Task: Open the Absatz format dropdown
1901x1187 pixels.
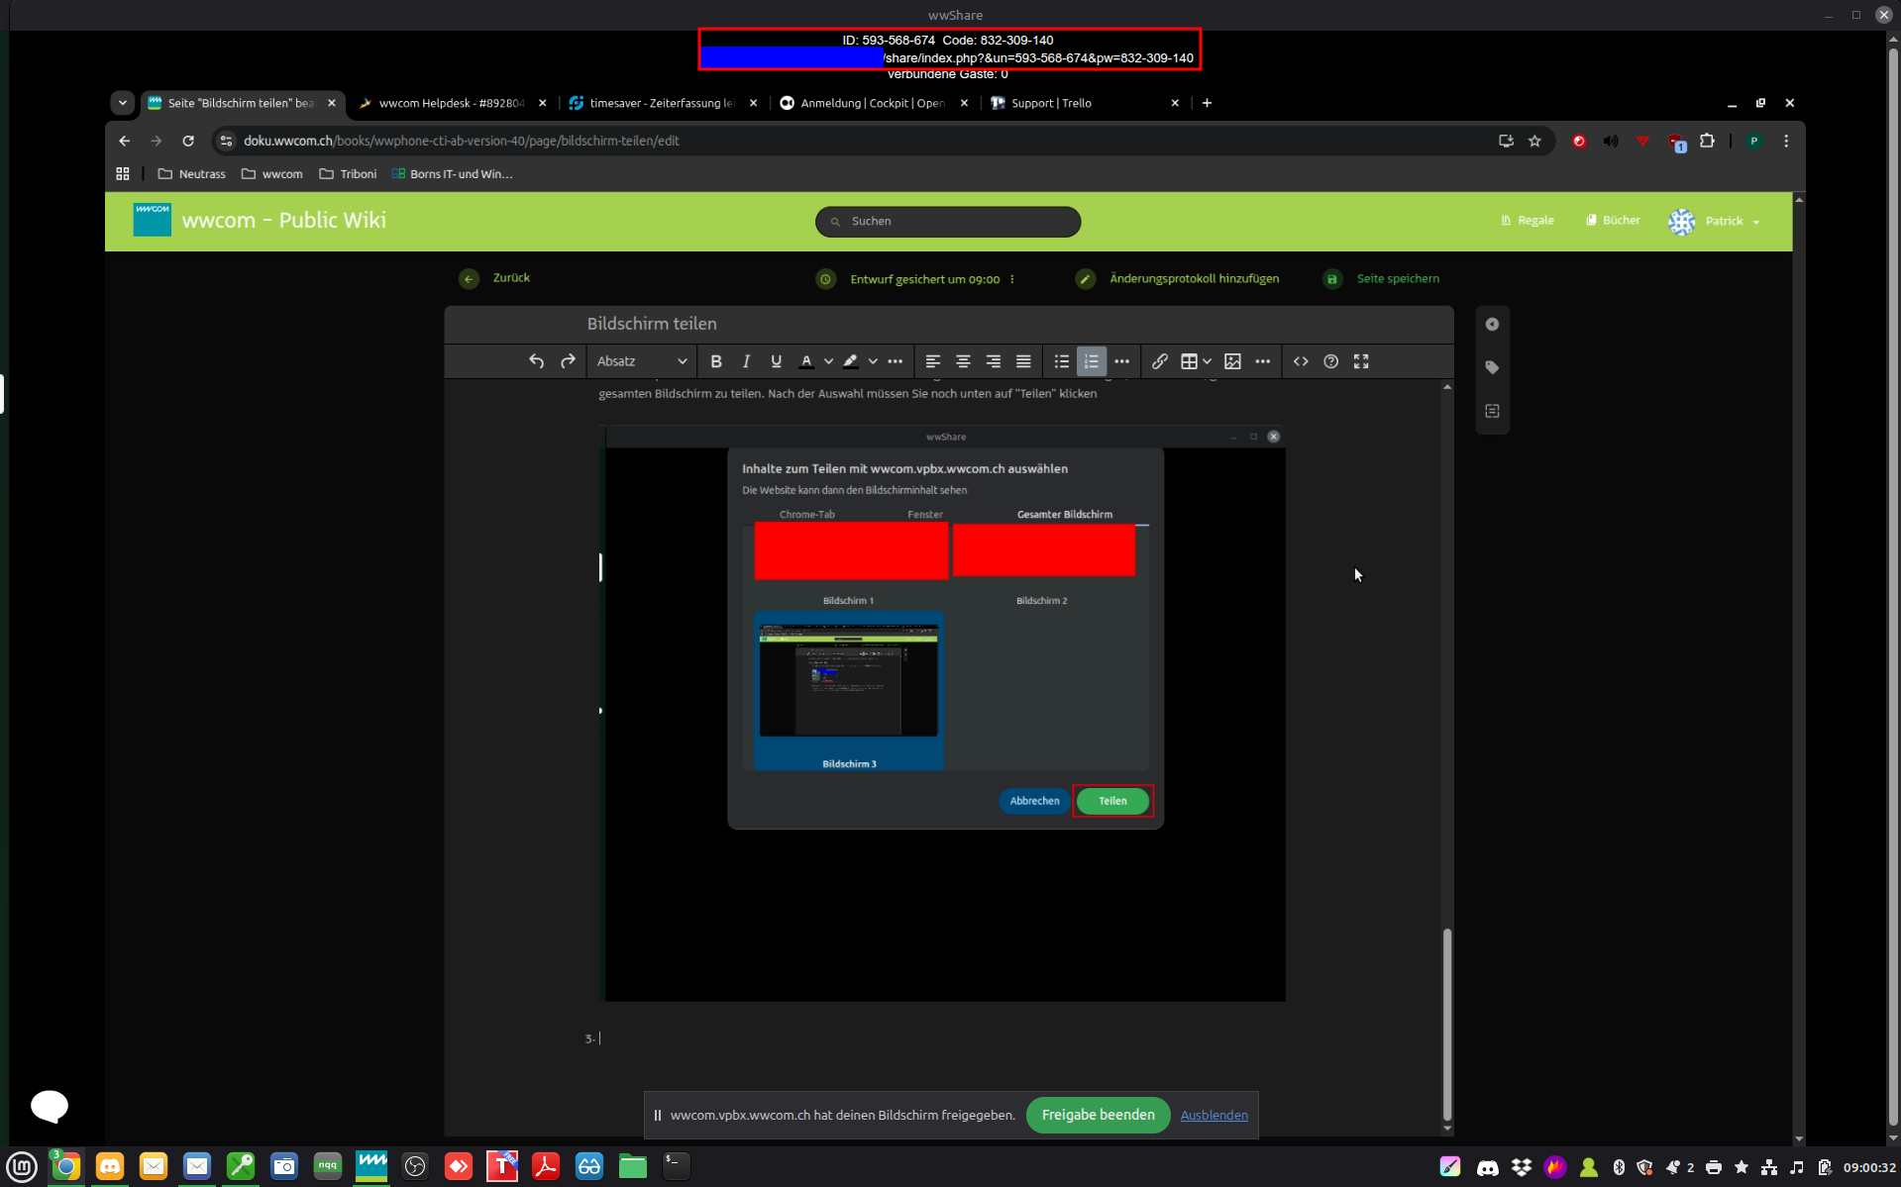Action: (641, 361)
